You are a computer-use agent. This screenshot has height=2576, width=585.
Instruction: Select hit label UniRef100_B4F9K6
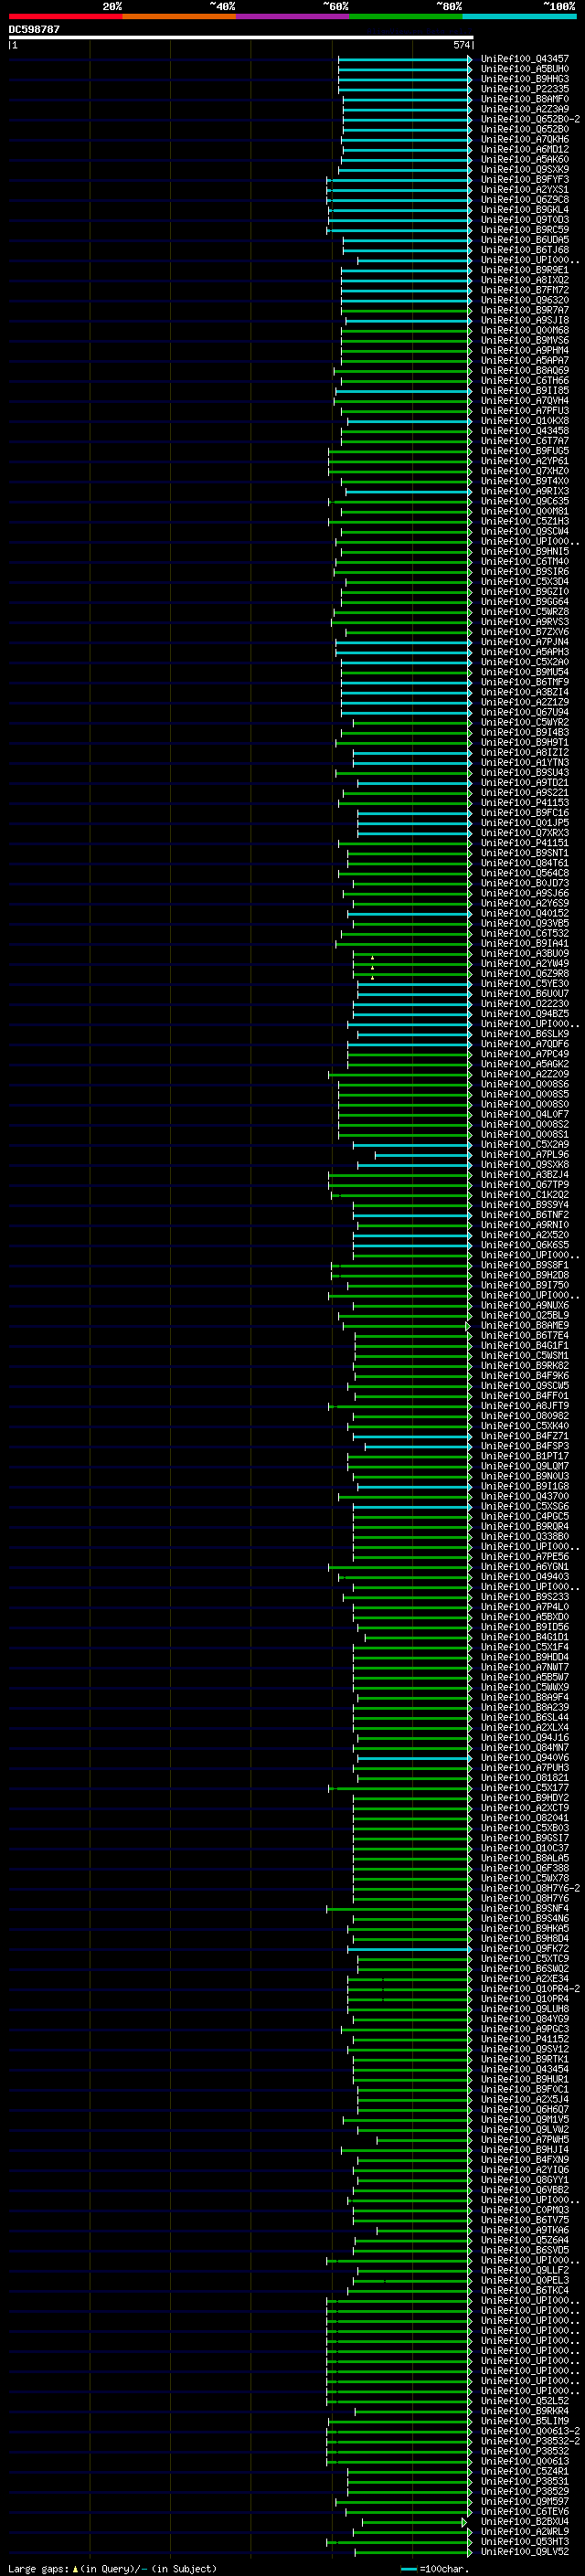click(524, 1376)
